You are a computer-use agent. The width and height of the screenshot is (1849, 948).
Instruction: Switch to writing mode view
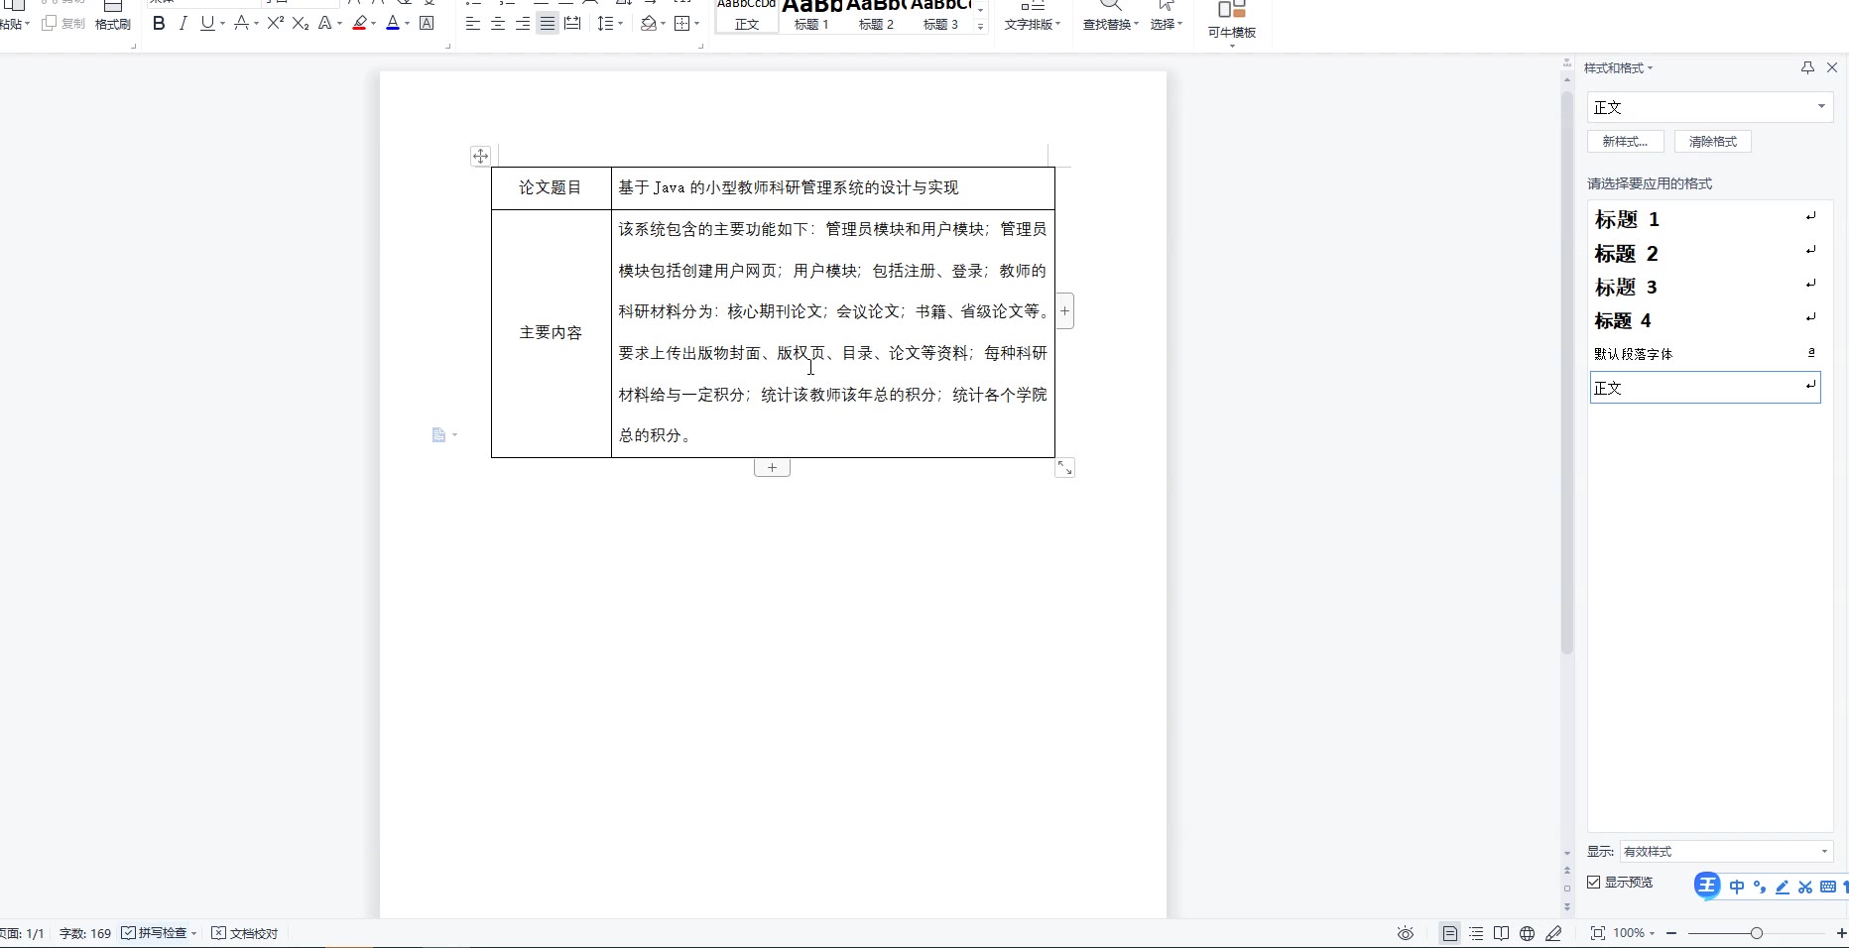[x=1553, y=933]
